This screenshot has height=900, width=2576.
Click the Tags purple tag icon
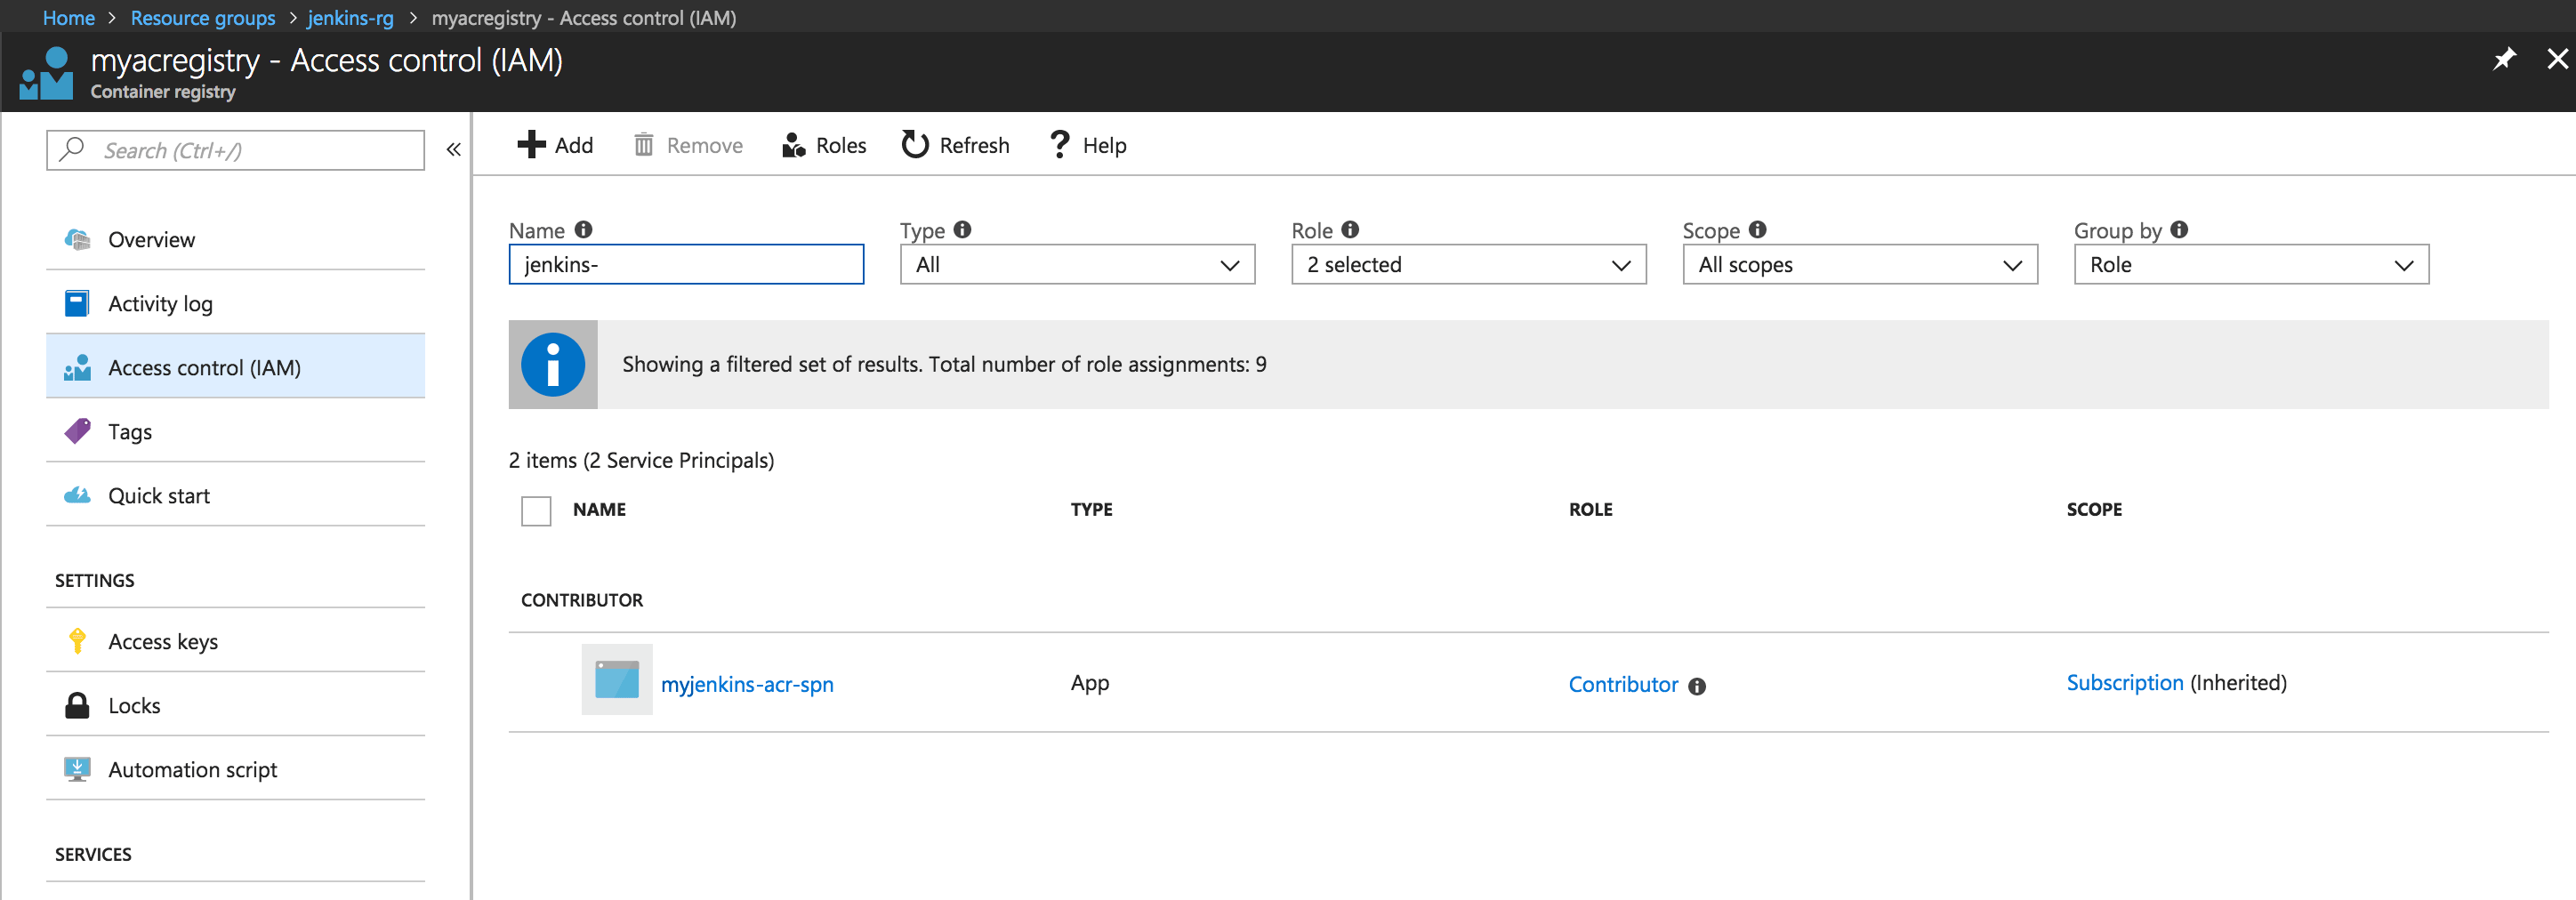pyautogui.click(x=77, y=431)
